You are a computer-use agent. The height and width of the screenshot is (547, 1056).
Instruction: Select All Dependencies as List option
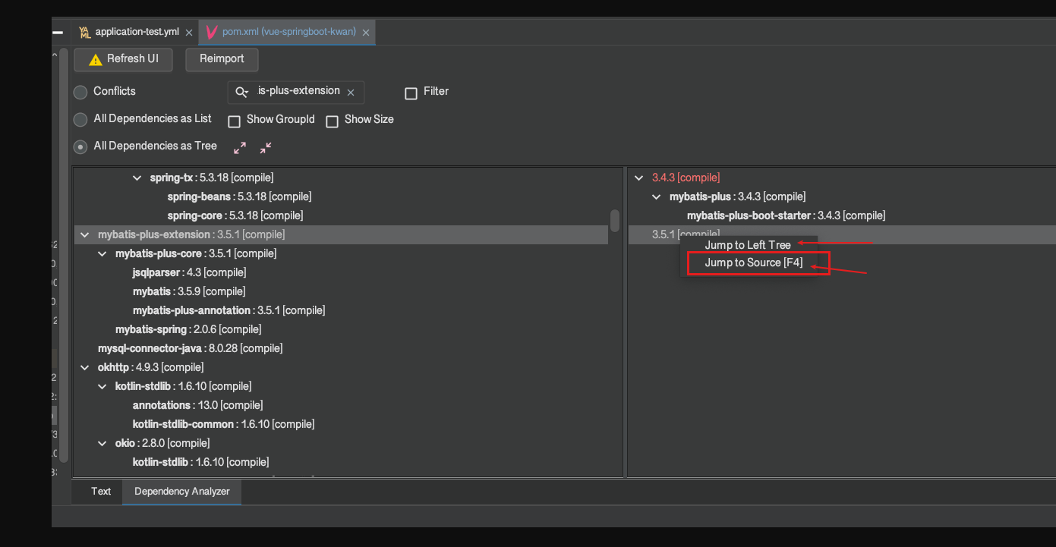80,120
